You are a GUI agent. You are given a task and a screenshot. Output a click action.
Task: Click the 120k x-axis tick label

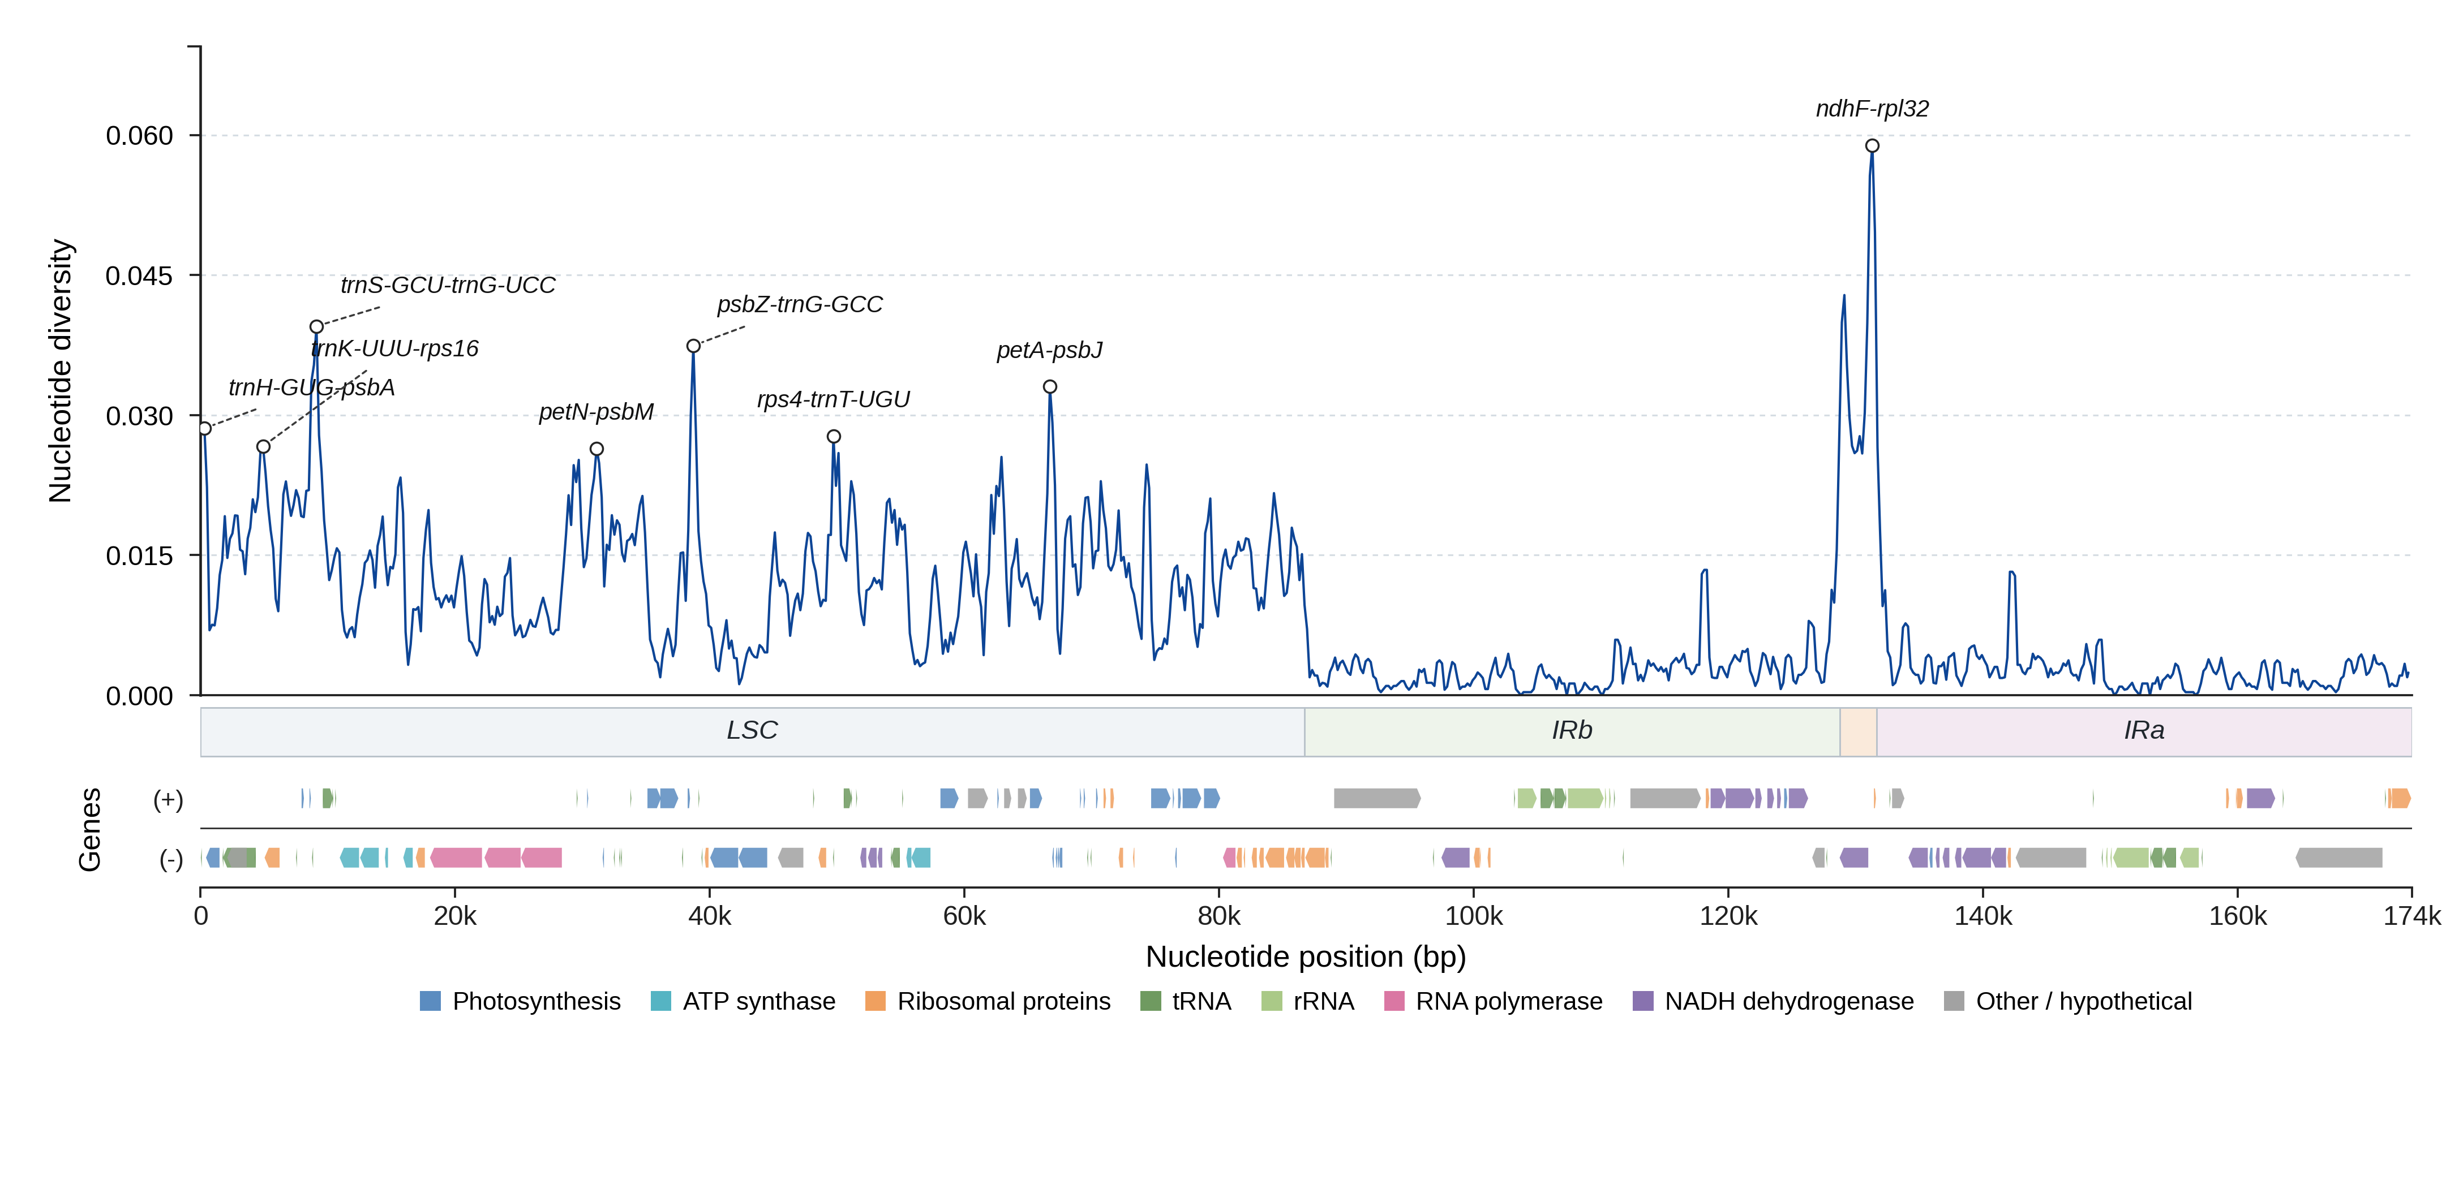[x=1728, y=916]
